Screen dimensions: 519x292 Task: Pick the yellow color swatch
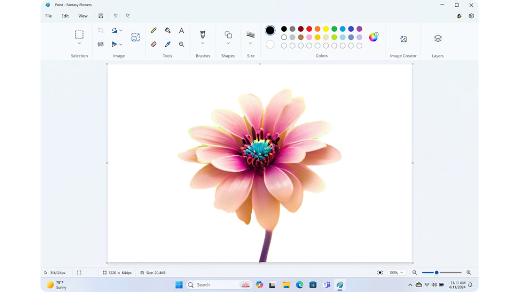click(x=326, y=29)
